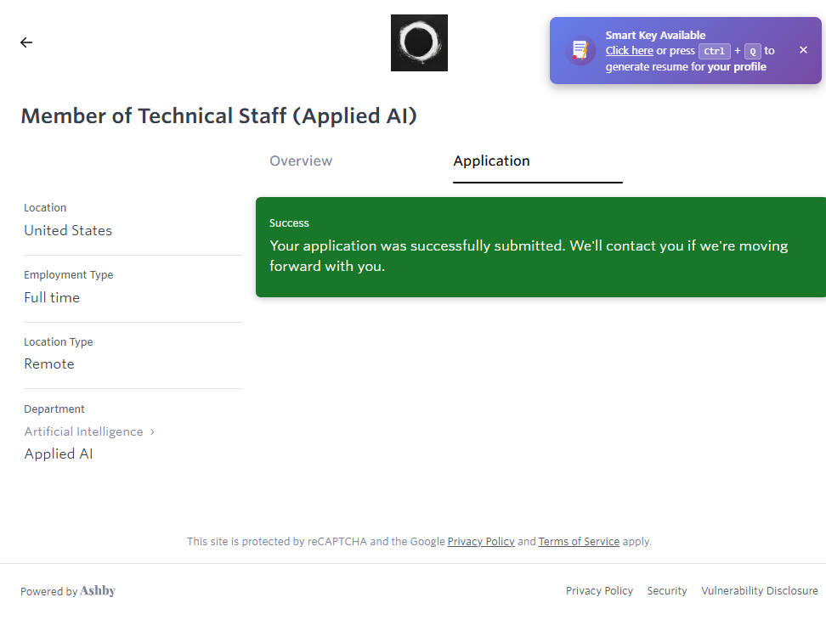Viewport: 826px width, 620px height.
Task: Click the Member of Technical Staff heading
Action: pos(219,116)
